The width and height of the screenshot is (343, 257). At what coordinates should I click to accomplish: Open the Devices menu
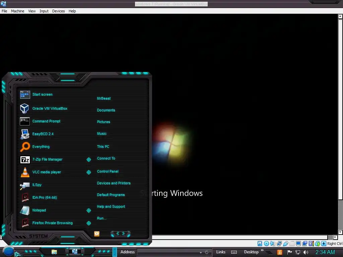[x=58, y=11]
